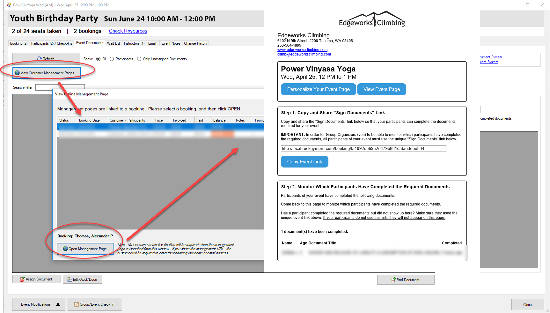Click the Name column heading
The height and width of the screenshot is (313, 550).
(287, 243)
